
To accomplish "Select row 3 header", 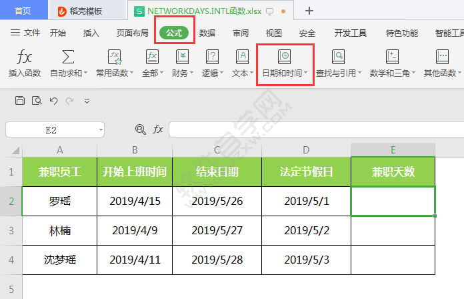I will (11, 230).
